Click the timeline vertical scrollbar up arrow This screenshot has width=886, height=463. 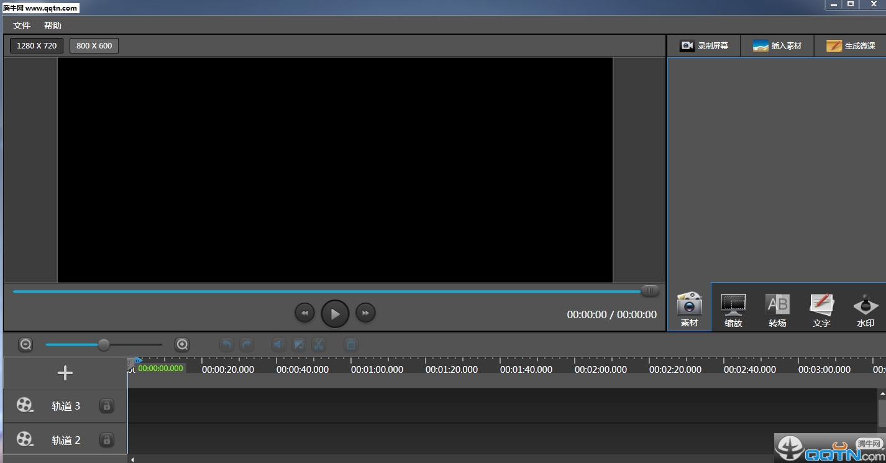(x=882, y=393)
